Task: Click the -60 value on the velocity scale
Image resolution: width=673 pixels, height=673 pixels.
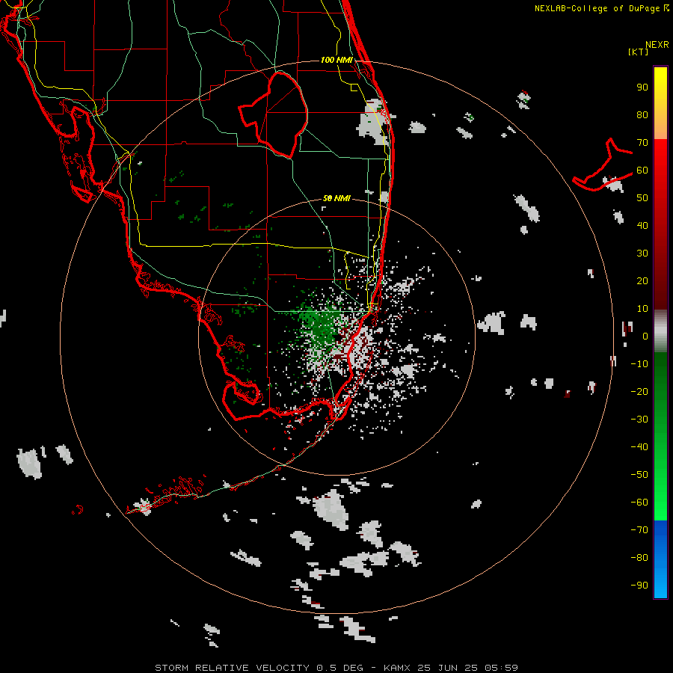Action: point(639,503)
